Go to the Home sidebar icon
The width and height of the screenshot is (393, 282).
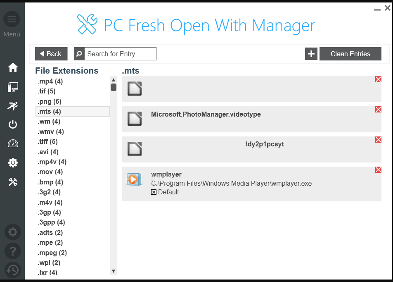[x=13, y=67]
